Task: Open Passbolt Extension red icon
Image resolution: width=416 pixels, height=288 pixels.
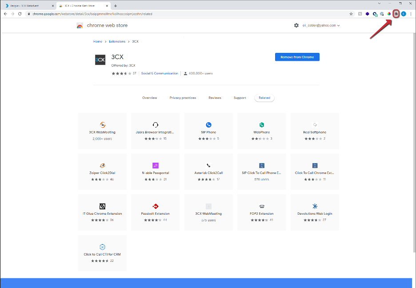Action: [156, 206]
